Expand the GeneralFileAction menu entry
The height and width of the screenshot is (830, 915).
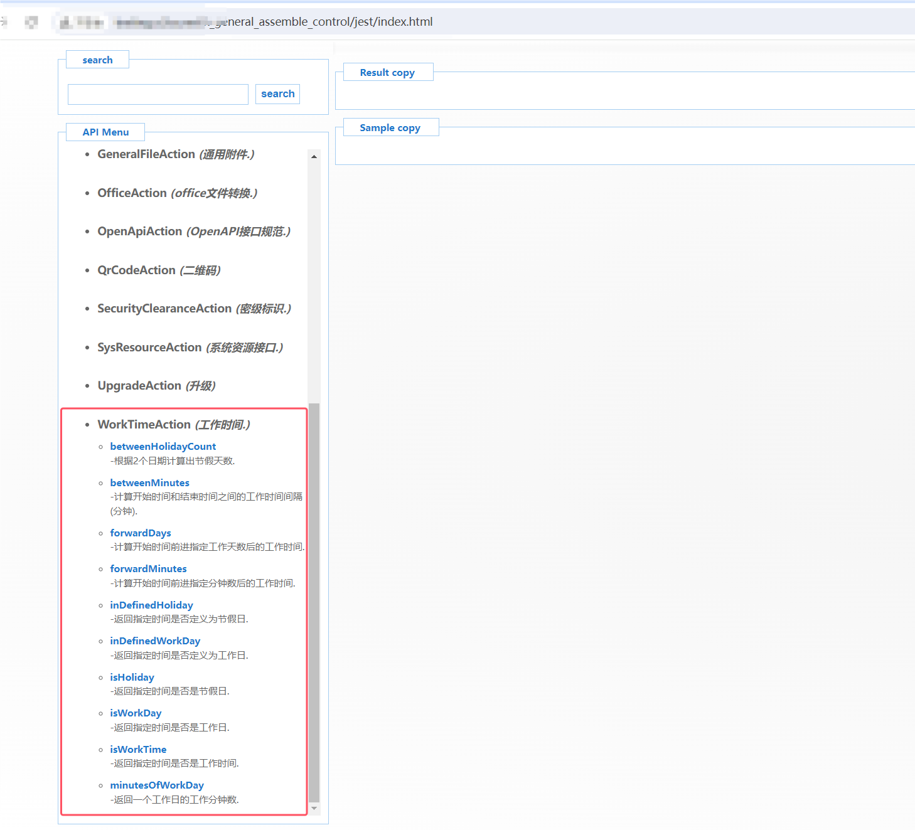pyautogui.click(x=146, y=154)
